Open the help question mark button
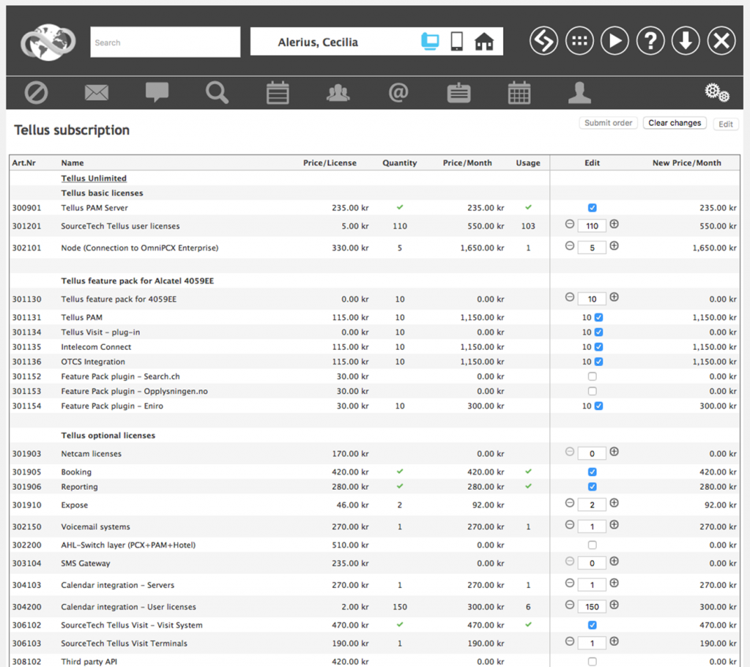Screen dimensions: 750x667 pyautogui.click(x=650, y=41)
